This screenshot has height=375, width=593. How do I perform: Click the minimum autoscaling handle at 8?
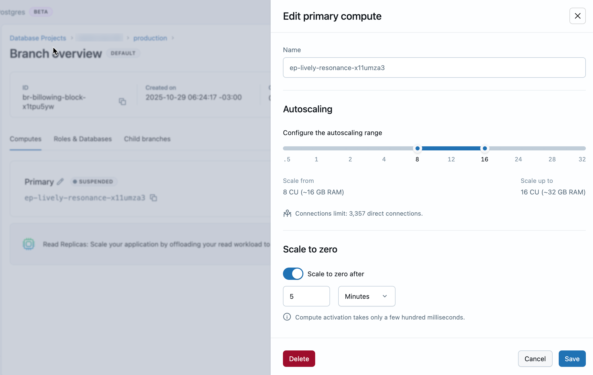[x=417, y=148]
